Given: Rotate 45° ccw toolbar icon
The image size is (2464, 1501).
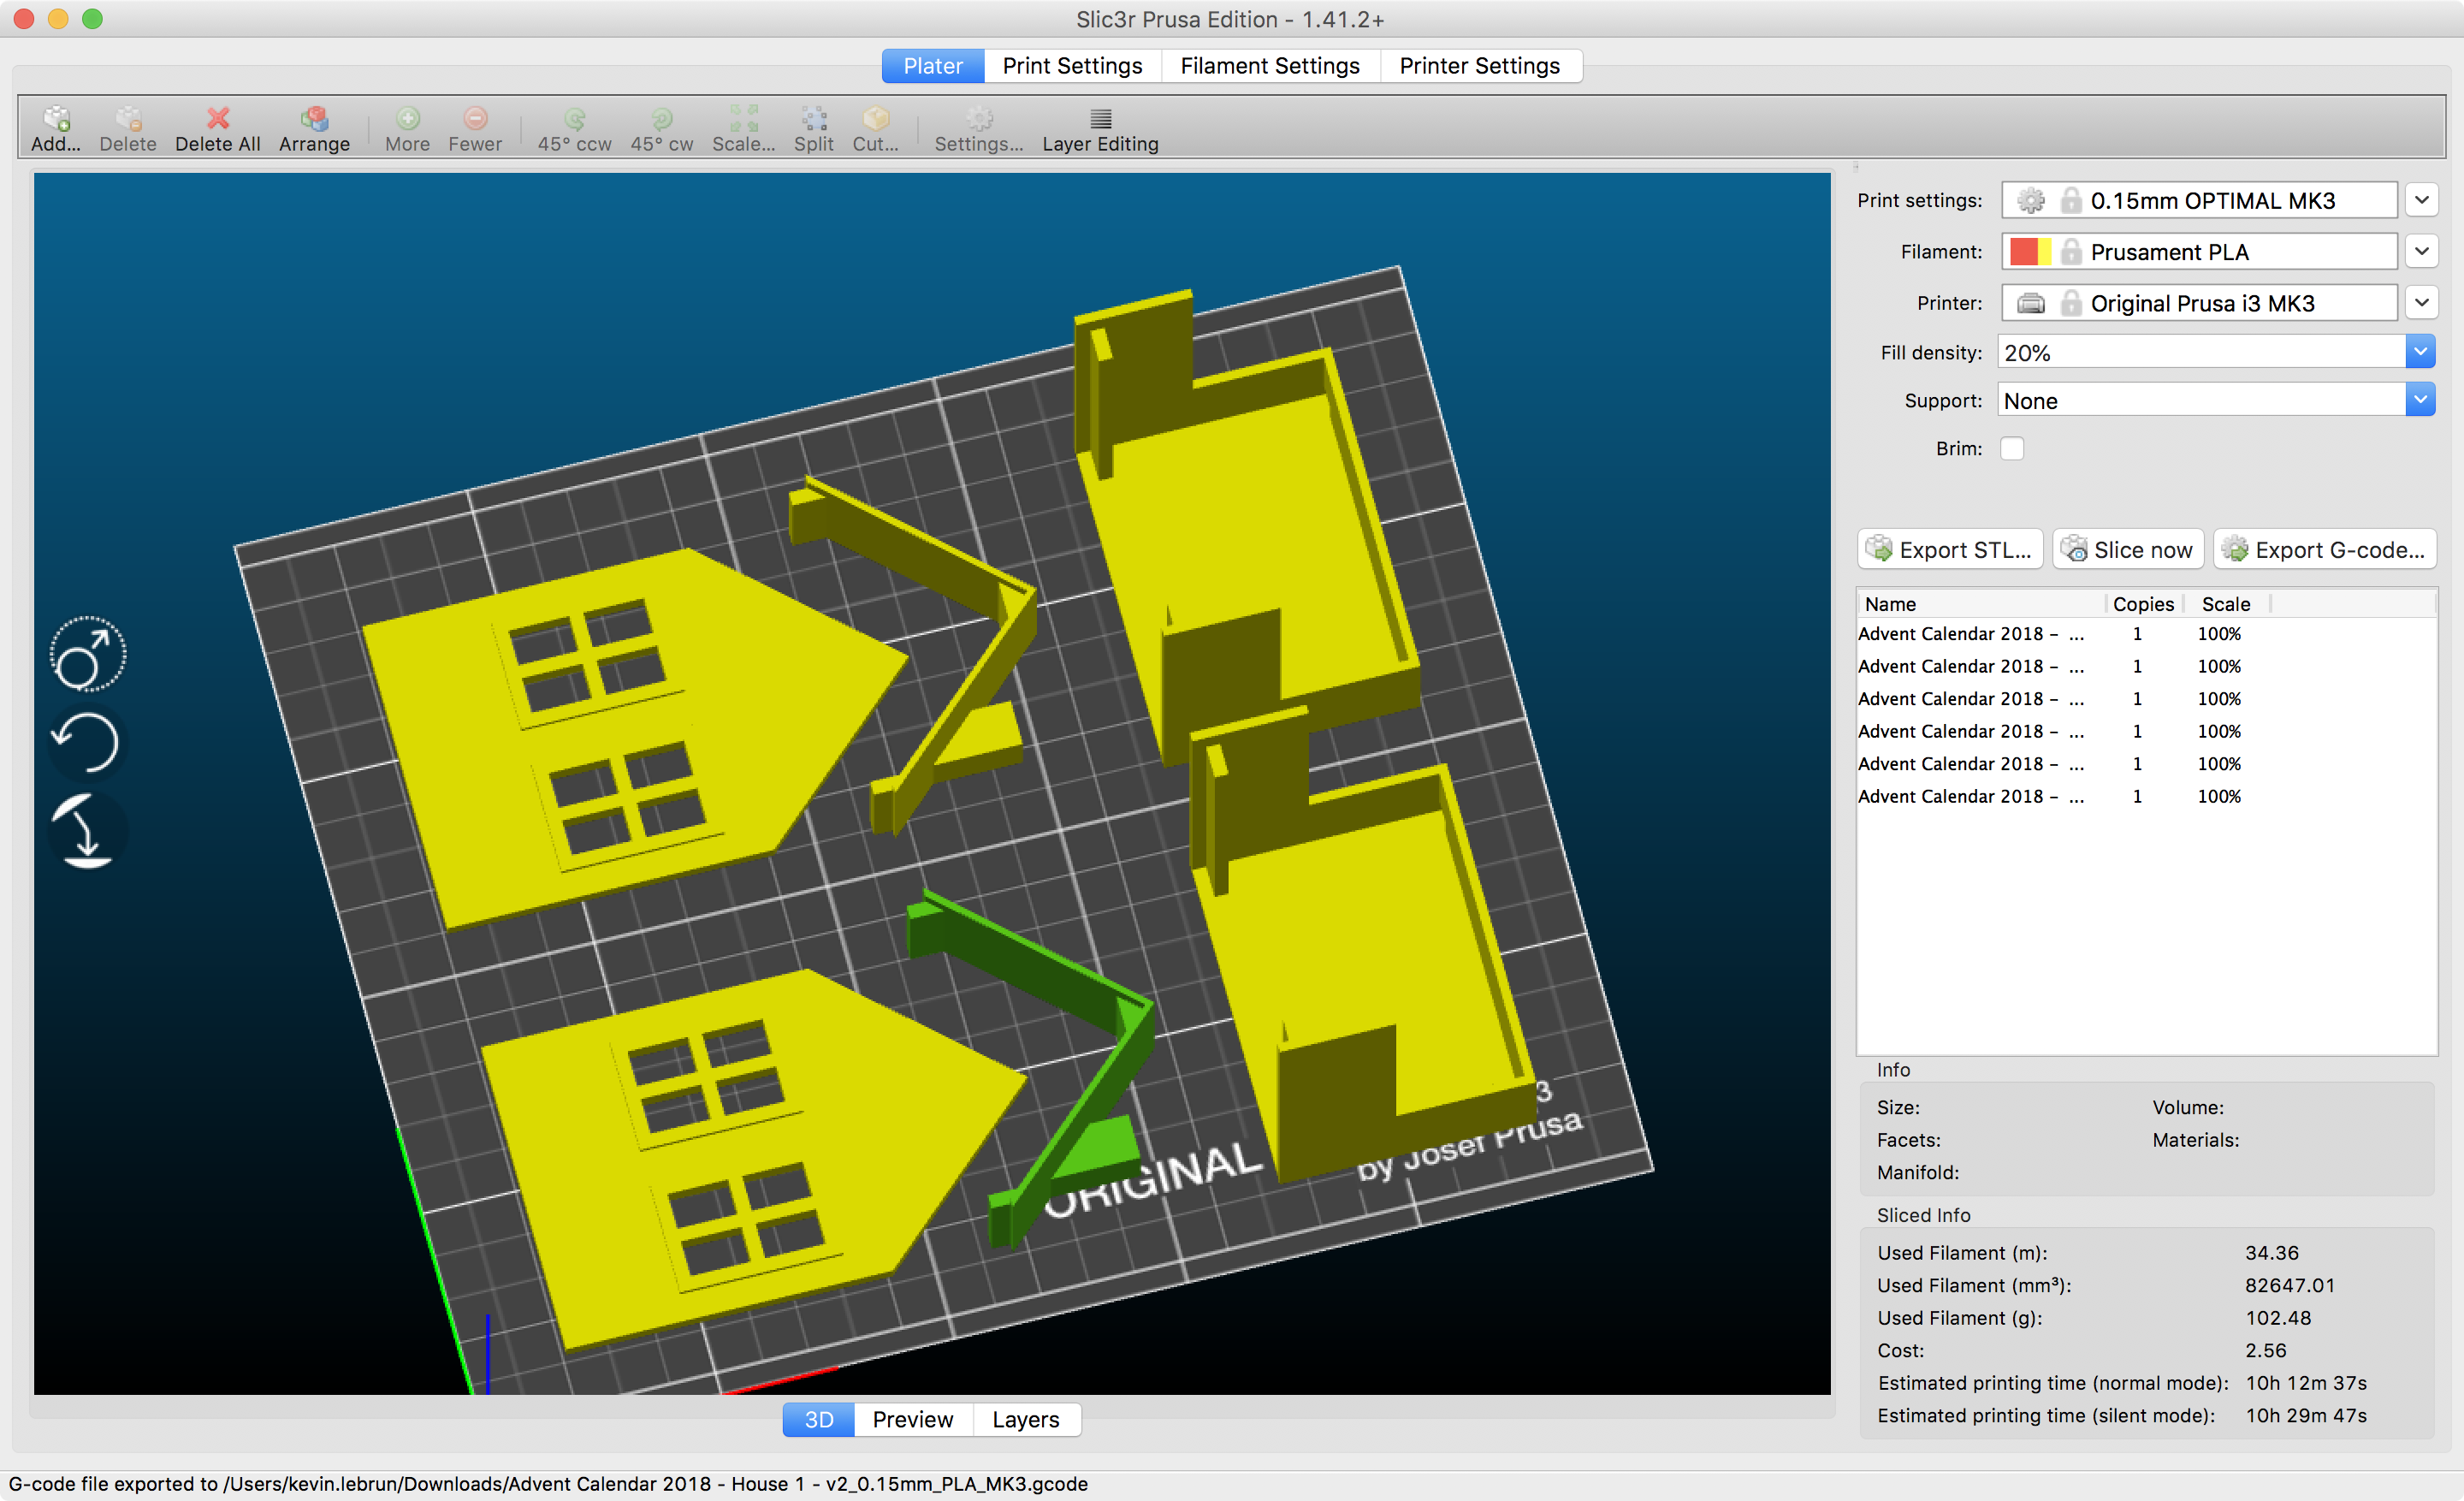Looking at the screenshot, I should [574, 129].
